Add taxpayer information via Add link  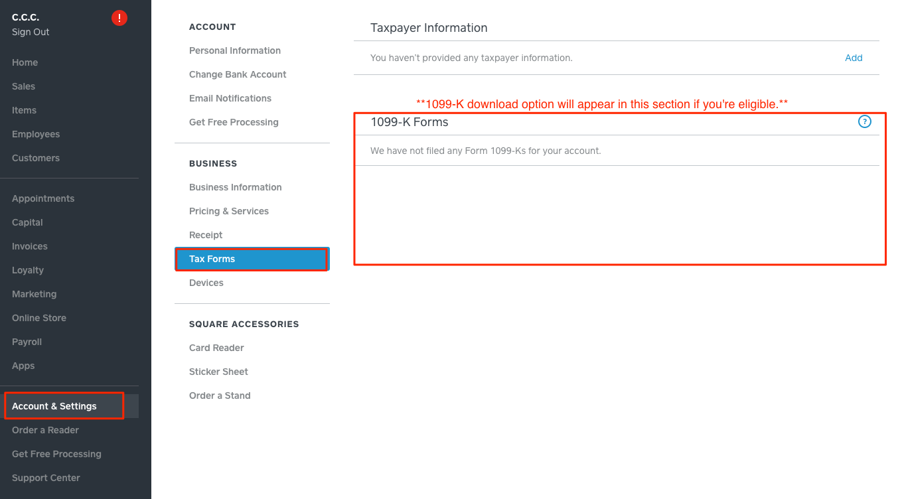[854, 58]
